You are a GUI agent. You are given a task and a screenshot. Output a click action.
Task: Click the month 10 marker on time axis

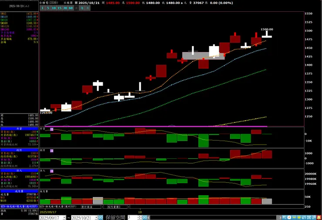(140, 212)
